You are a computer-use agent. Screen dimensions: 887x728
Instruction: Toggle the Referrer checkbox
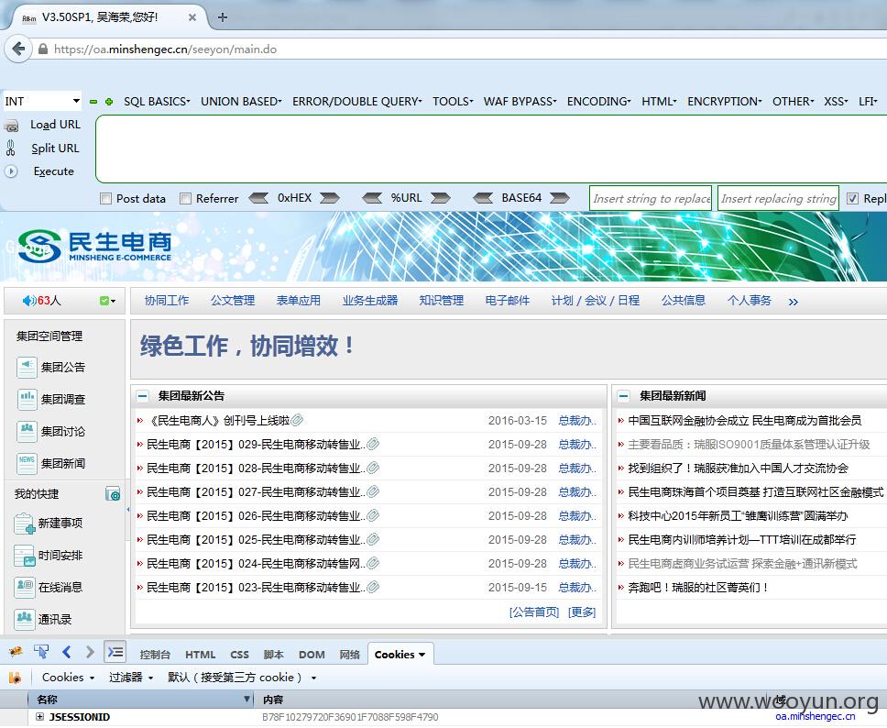185,199
